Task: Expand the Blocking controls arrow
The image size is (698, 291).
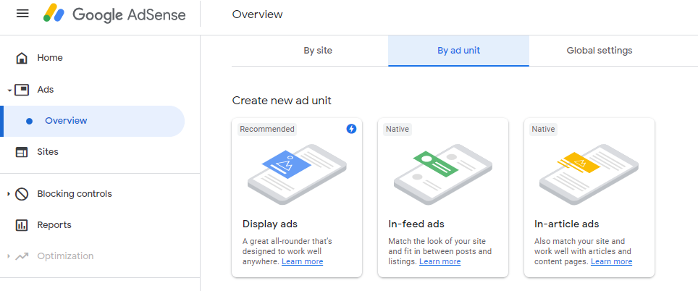Action: [x=9, y=194]
